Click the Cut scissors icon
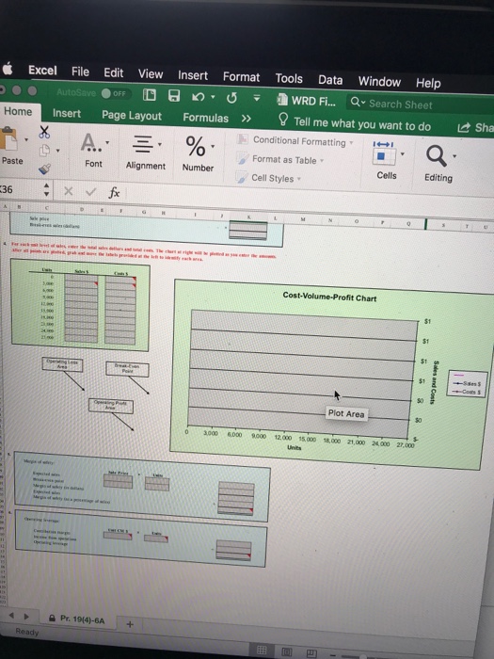This screenshot has width=494, height=659. (44, 132)
